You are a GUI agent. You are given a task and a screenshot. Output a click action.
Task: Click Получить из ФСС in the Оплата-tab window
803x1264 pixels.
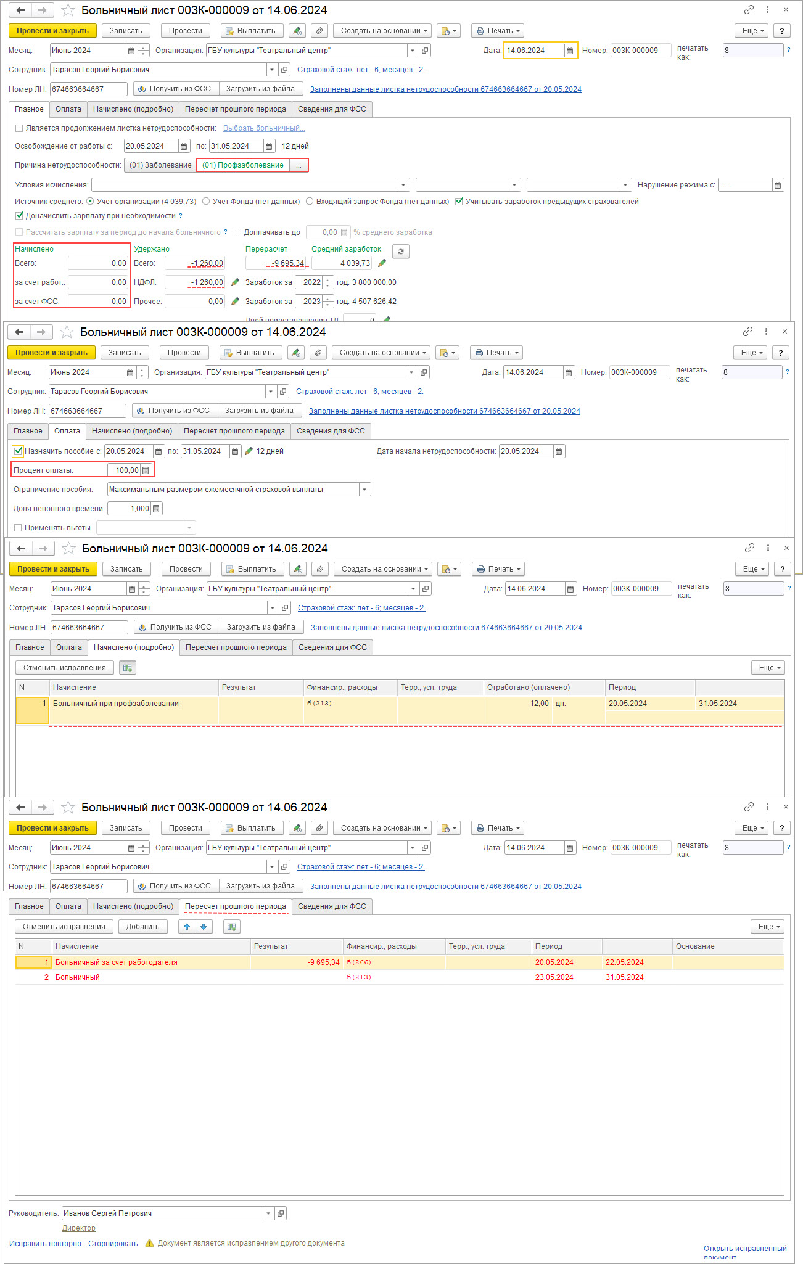(175, 411)
